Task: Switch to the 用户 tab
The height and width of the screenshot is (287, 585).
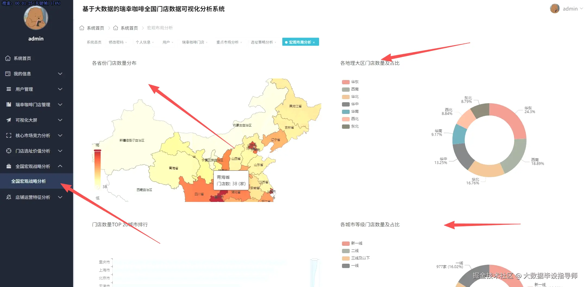Action: tap(166, 42)
